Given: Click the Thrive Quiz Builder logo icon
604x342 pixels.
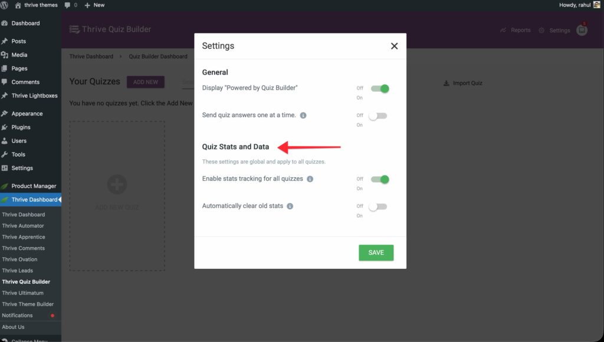Looking at the screenshot, I should tap(74, 29).
